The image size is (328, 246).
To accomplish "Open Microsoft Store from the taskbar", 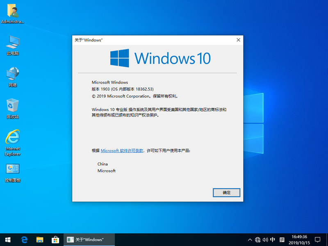I will click(55, 239).
